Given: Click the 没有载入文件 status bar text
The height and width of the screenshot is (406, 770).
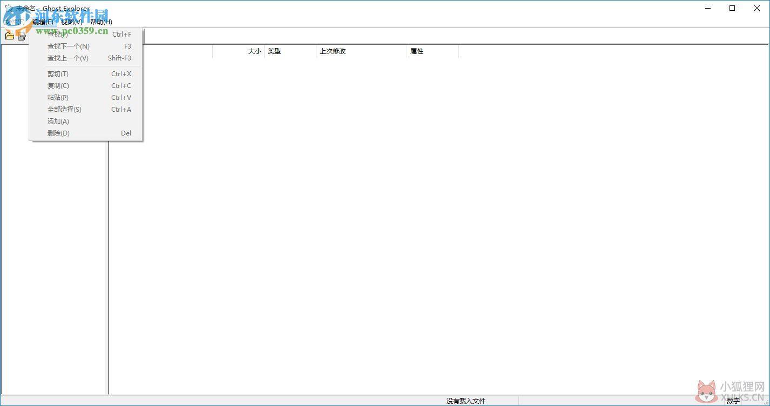Looking at the screenshot, I should (x=465, y=401).
